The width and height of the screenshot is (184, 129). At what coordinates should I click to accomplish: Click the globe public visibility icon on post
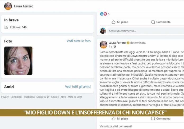point(115,47)
